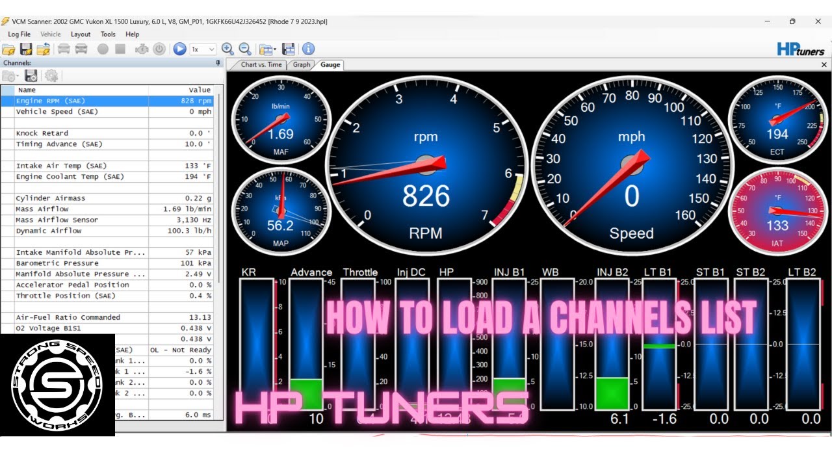This screenshot has width=832, height=468.
Task: Click the MAF lb/min gauge
Action: pyautogui.click(x=281, y=119)
